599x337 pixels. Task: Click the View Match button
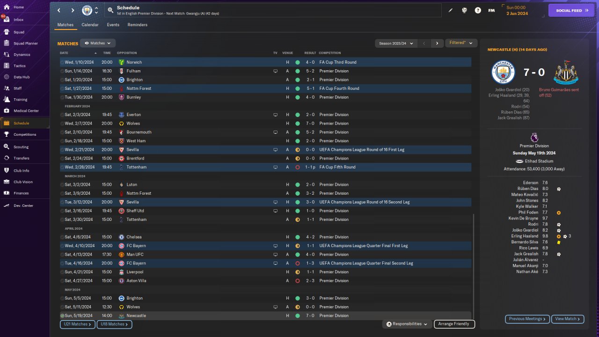click(x=568, y=319)
